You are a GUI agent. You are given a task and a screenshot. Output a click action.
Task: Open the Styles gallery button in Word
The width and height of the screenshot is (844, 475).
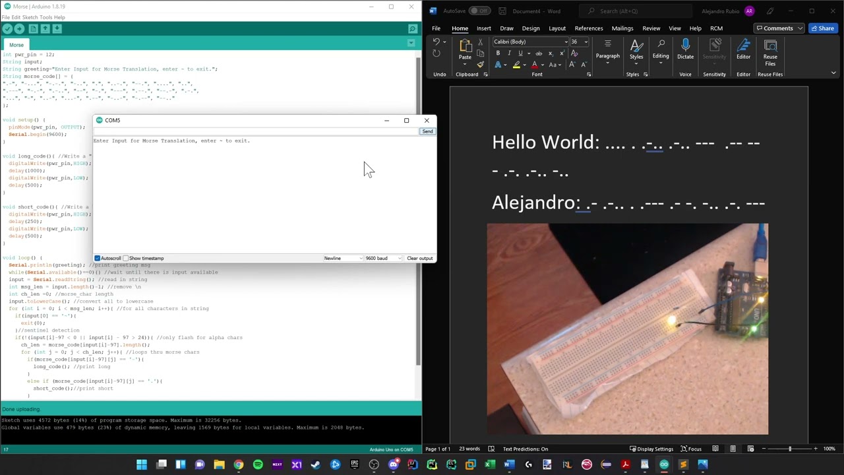tap(636, 50)
